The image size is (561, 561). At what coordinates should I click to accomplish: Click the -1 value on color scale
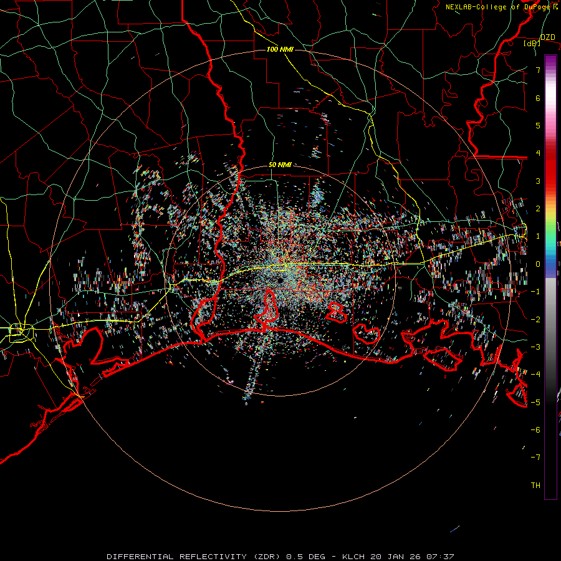coord(535,292)
